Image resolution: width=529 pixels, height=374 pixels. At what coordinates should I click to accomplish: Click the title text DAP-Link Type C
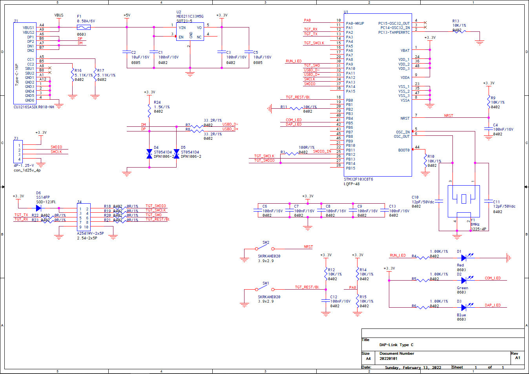pyautogui.click(x=396, y=345)
